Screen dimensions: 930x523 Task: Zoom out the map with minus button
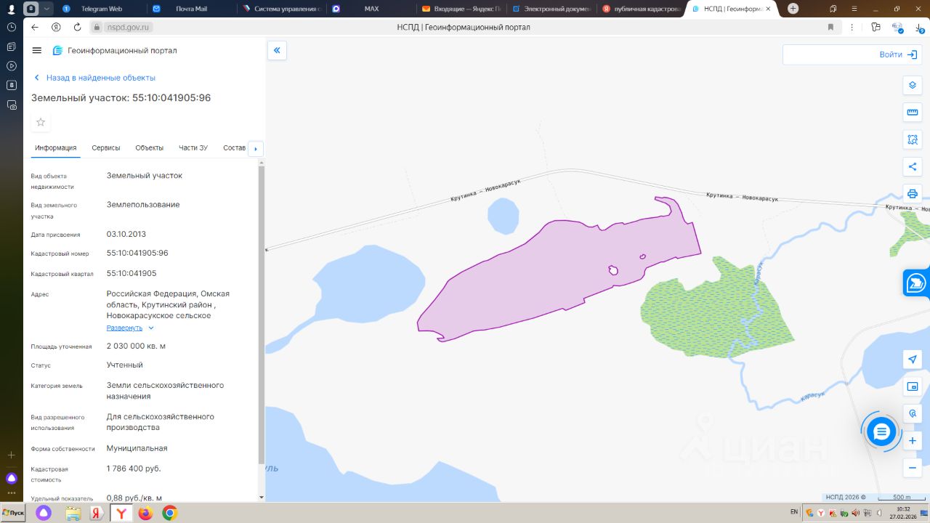913,468
